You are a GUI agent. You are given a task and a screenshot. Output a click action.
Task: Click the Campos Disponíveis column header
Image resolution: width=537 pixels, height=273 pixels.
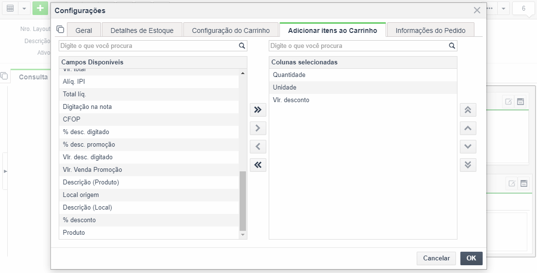click(x=153, y=62)
